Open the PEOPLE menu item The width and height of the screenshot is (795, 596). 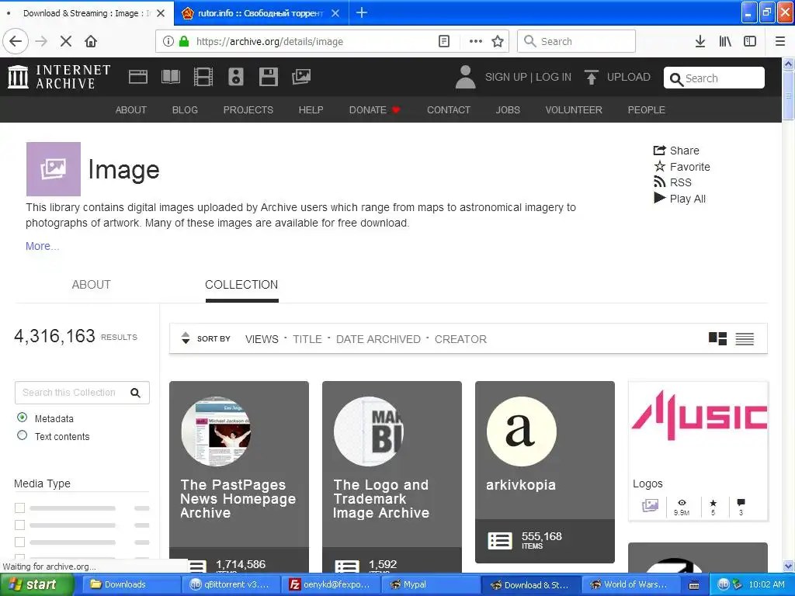(x=647, y=110)
